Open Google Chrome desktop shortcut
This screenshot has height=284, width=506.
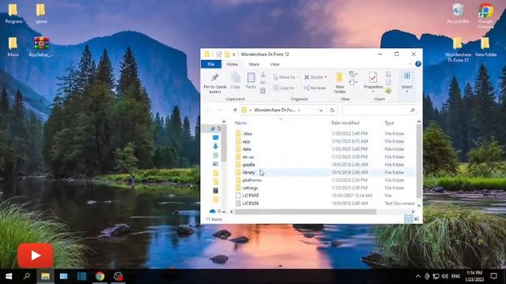point(485,16)
